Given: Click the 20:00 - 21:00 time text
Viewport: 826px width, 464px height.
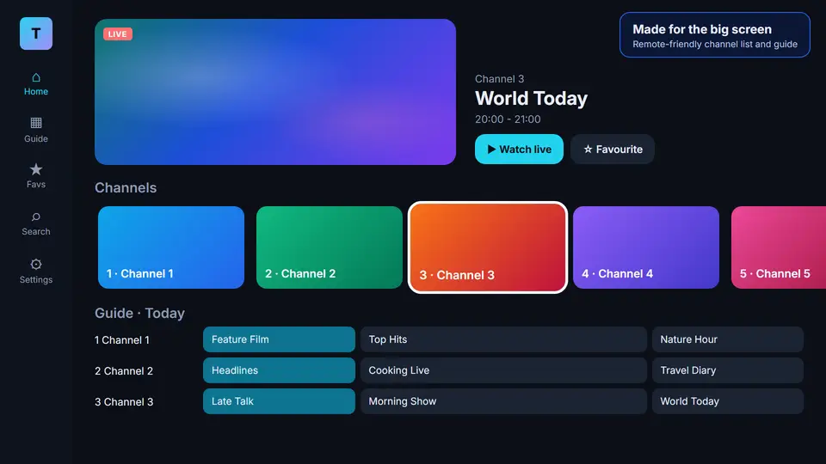Looking at the screenshot, I should point(508,119).
